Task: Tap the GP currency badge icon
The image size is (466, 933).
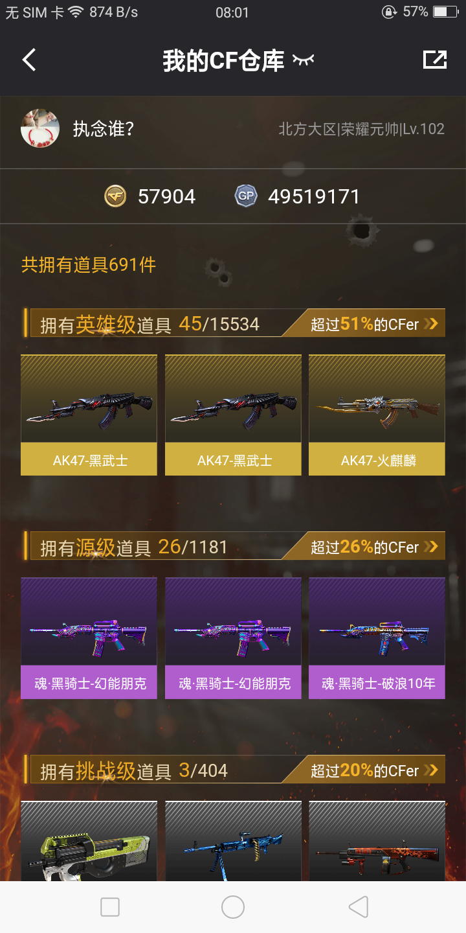Action: pos(246,196)
